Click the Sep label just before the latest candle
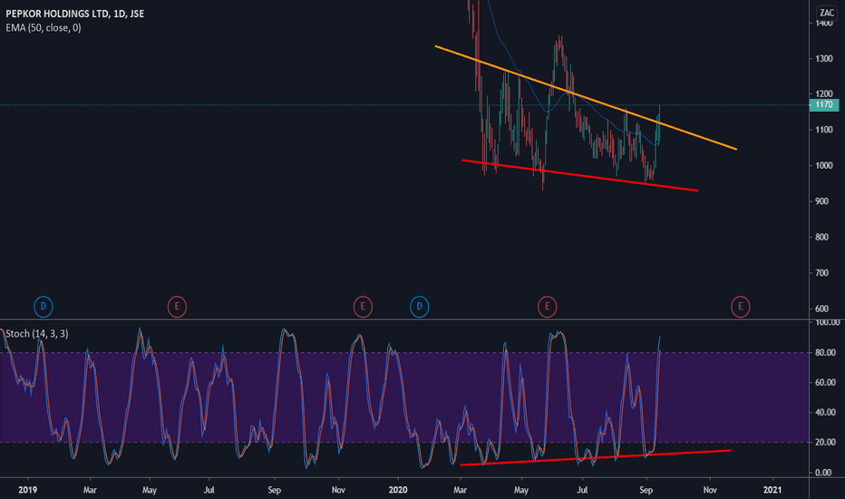The height and width of the screenshot is (499, 845). pyautogui.click(x=646, y=490)
